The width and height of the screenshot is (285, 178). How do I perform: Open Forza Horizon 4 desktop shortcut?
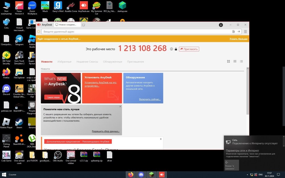[x=19, y=8]
